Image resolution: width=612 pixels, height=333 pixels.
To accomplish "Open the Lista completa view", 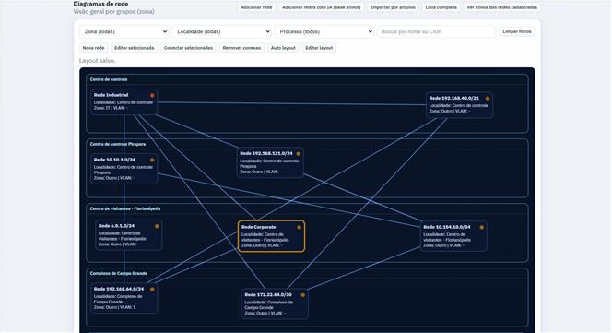I will pos(441,7).
